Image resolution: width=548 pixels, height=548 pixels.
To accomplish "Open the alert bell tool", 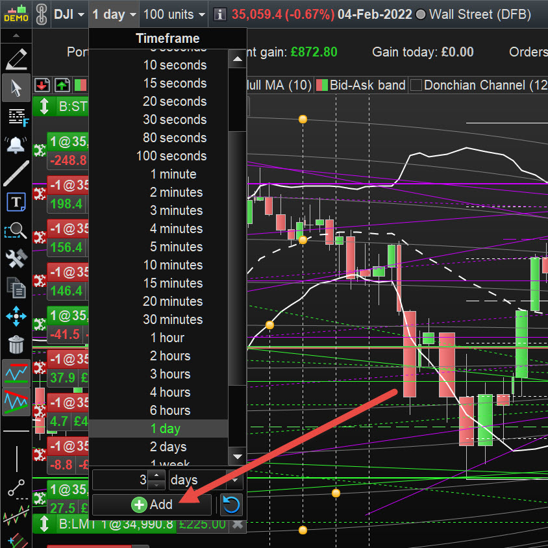I will (x=16, y=145).
